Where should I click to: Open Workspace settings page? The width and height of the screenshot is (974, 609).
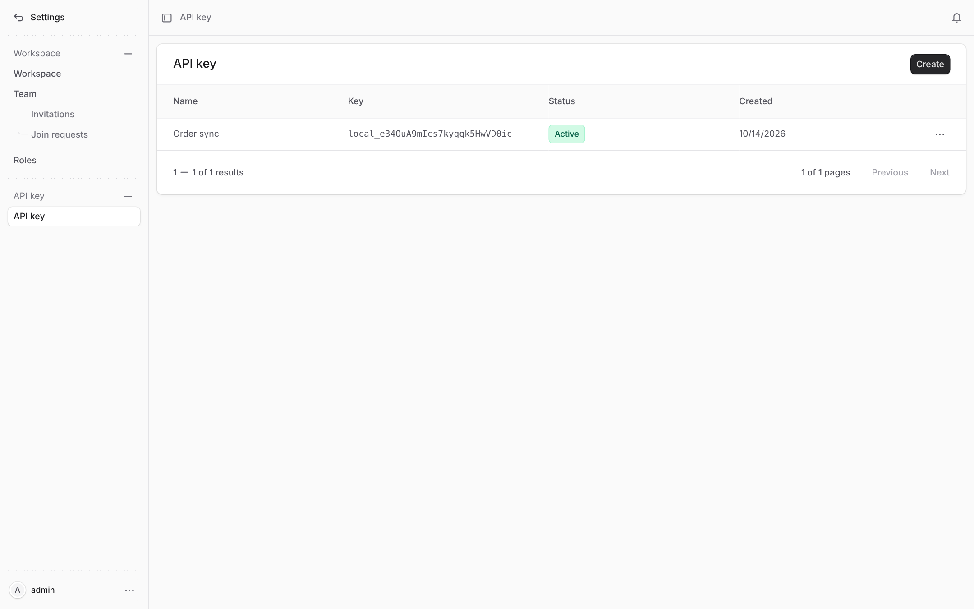[x=37, y=74]
